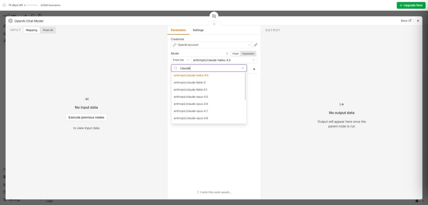Select Mapping input view

click(x=32, y=30)
